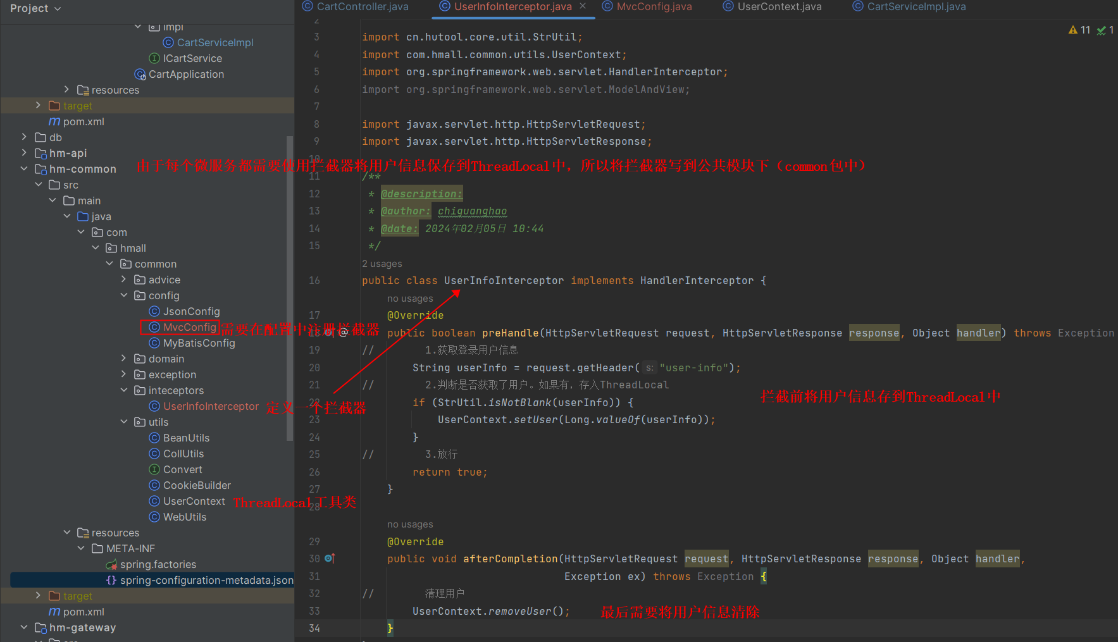Screen dimensions: 1118x642
Task: Open the CartApplication class
Action: (186, 74)
